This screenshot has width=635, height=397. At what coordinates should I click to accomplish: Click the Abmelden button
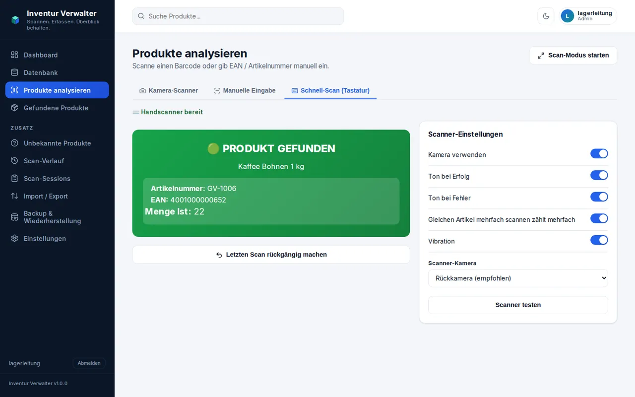(89, 363)
